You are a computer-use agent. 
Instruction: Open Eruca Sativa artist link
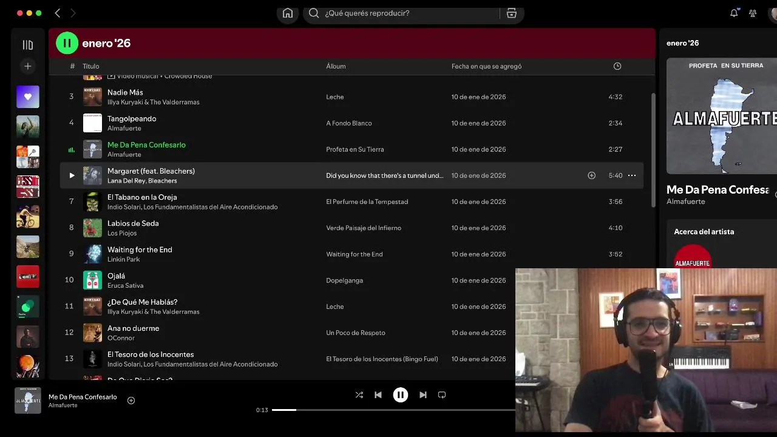point(126,285)
